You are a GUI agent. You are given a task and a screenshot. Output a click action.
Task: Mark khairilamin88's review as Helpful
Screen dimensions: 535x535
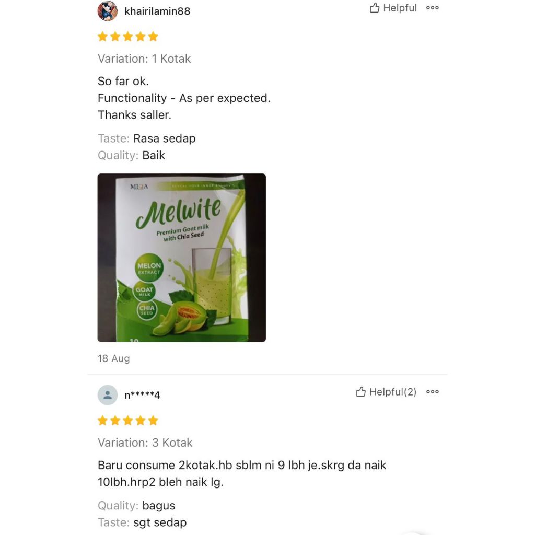click(x=393, y=8)
